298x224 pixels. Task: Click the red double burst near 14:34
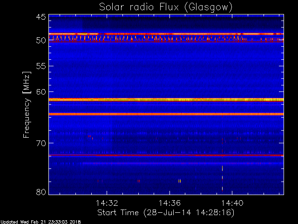pos(139,181)
